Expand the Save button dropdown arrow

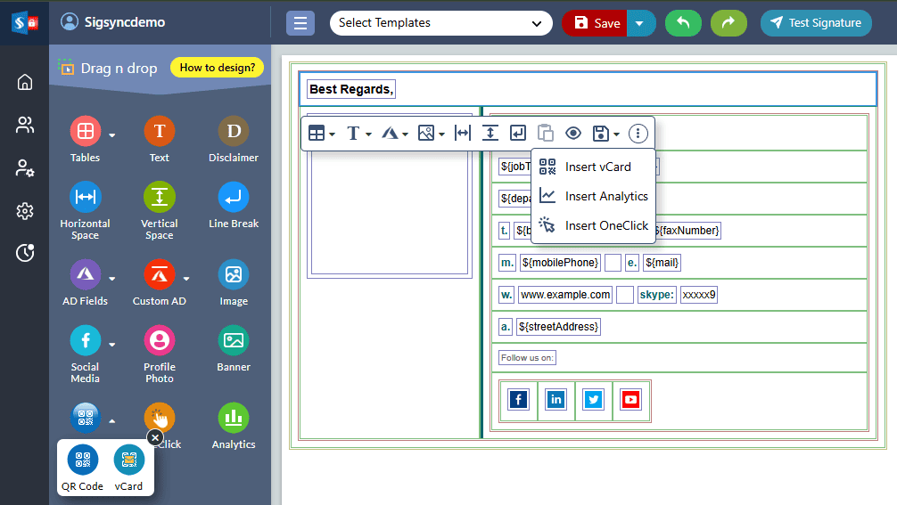point(641,23)
